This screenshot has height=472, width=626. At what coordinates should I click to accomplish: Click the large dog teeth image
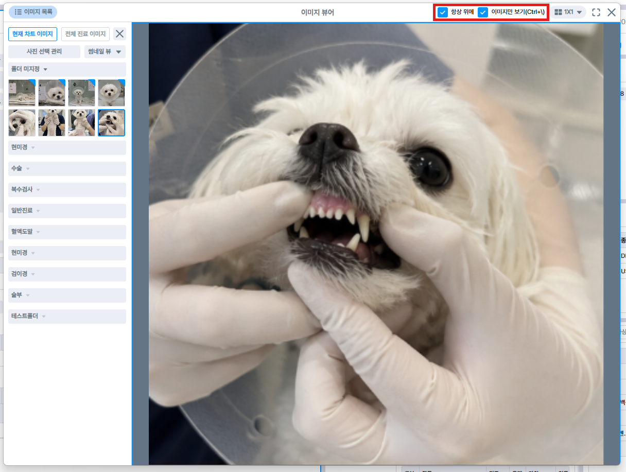(376, 244)
